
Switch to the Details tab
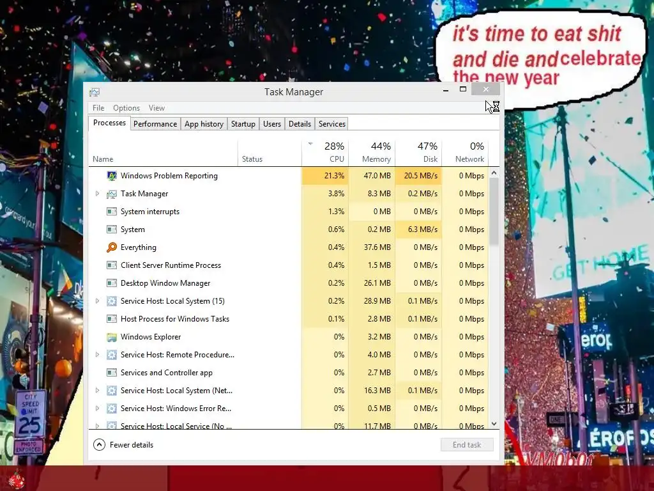coord(300,124)
